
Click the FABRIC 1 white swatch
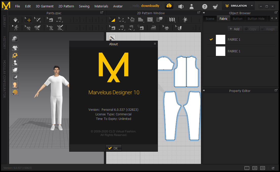tap(220, 39)
